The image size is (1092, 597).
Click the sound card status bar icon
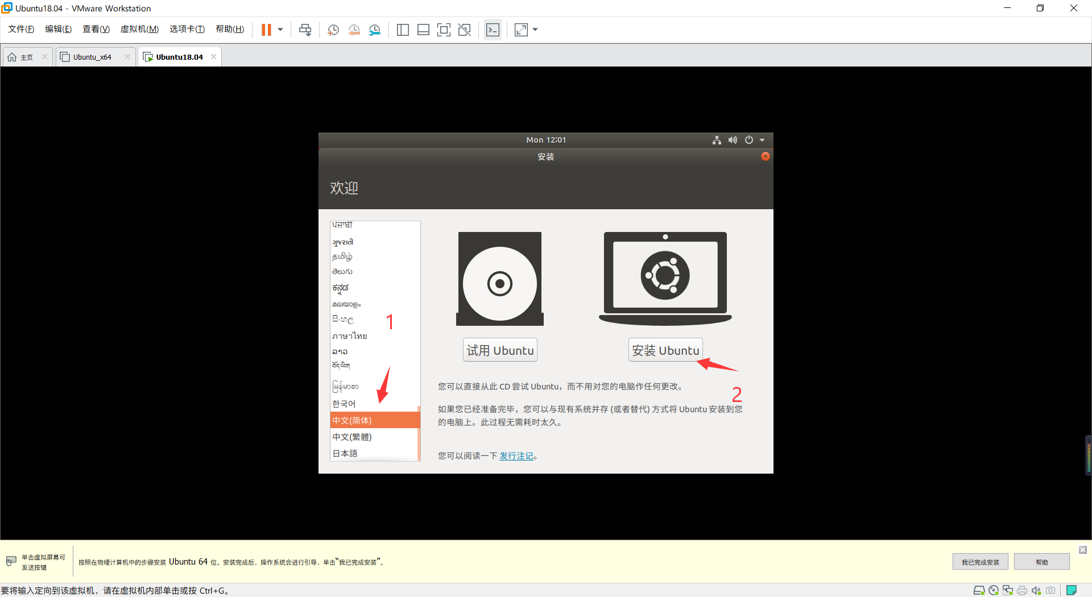(1036, 590)
